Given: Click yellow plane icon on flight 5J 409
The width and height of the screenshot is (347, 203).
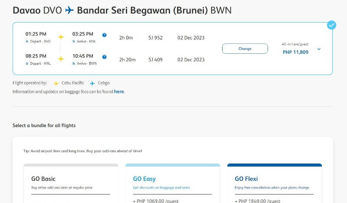Looking at the screenshot, I should [61, 59].
